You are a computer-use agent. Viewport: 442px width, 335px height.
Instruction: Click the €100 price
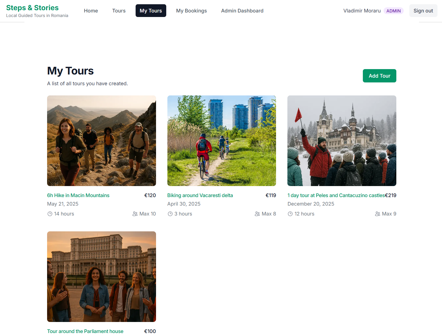[x=150, y=331]
